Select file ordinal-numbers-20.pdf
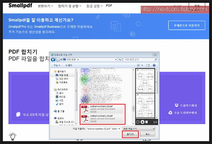 pyautogui.click(x=102, y=118)
